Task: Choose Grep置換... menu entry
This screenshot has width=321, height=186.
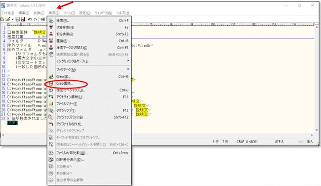Action: click(89, 83)
